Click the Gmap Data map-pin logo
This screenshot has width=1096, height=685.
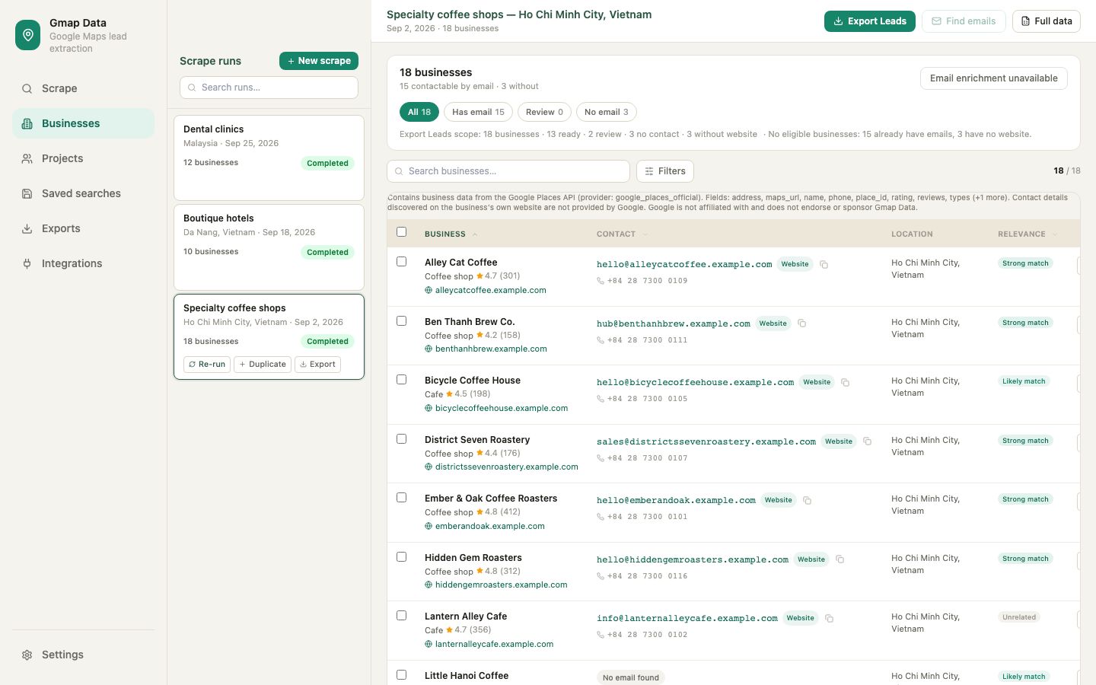[27, 35]
